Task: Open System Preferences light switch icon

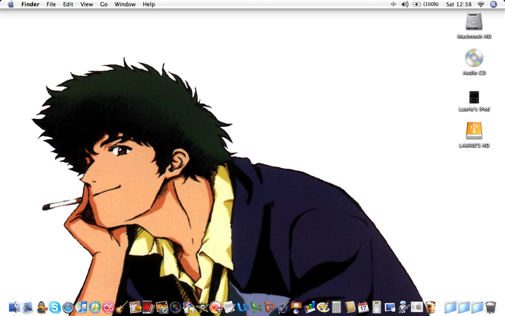Action: click(x=417, y=307)
